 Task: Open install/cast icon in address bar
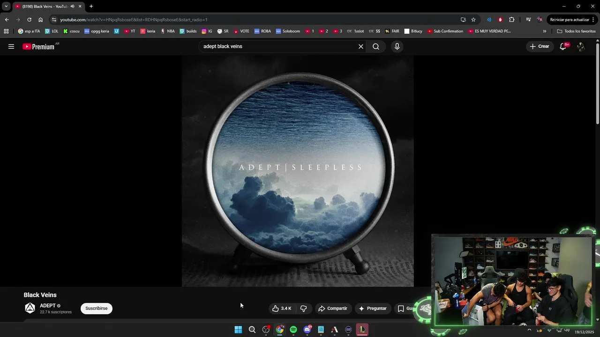[463, 20]
